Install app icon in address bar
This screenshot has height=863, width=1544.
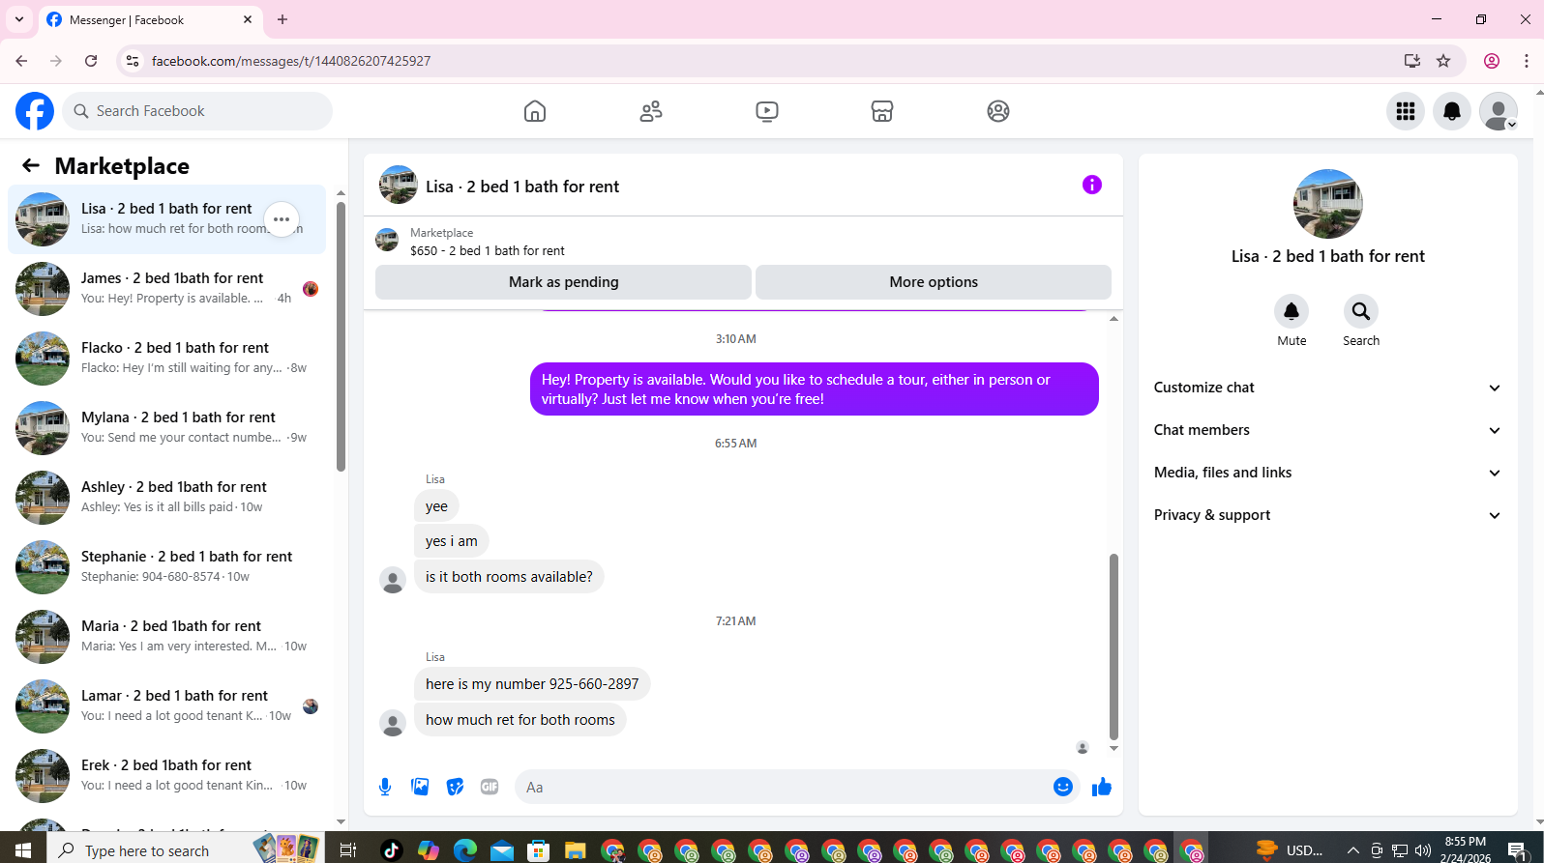1412,61
